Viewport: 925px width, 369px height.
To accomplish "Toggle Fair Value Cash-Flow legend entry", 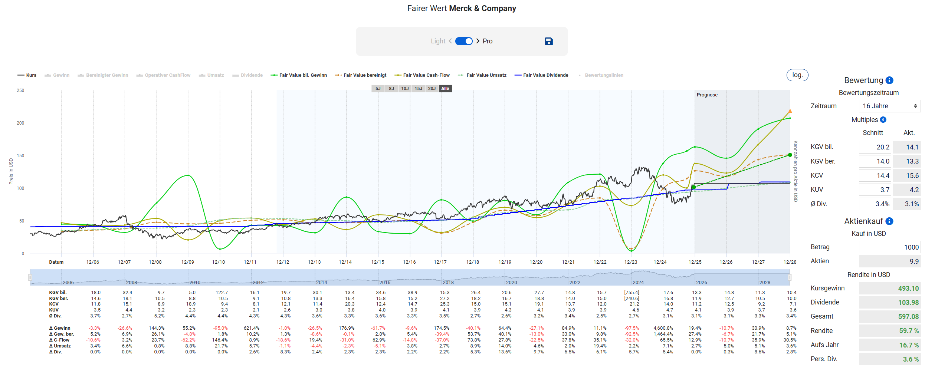I will tap(422, 75).
